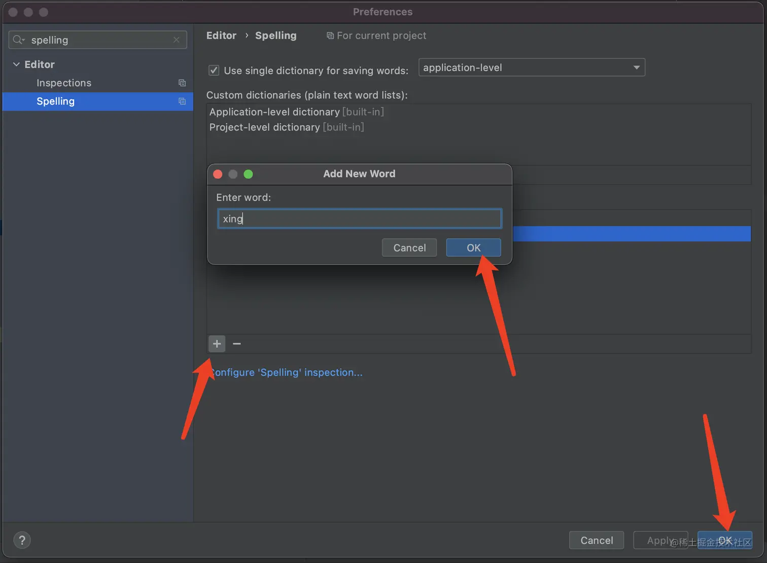Click OK in the Preferences window
The image size is (767, 563).
point(725,540)
